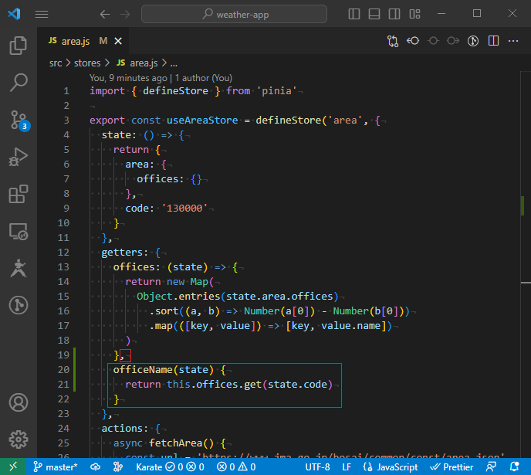Open the Manage gear menu
Image resolution: width=531 pixels, height=475 pixels.
click(x=19, y=439)
